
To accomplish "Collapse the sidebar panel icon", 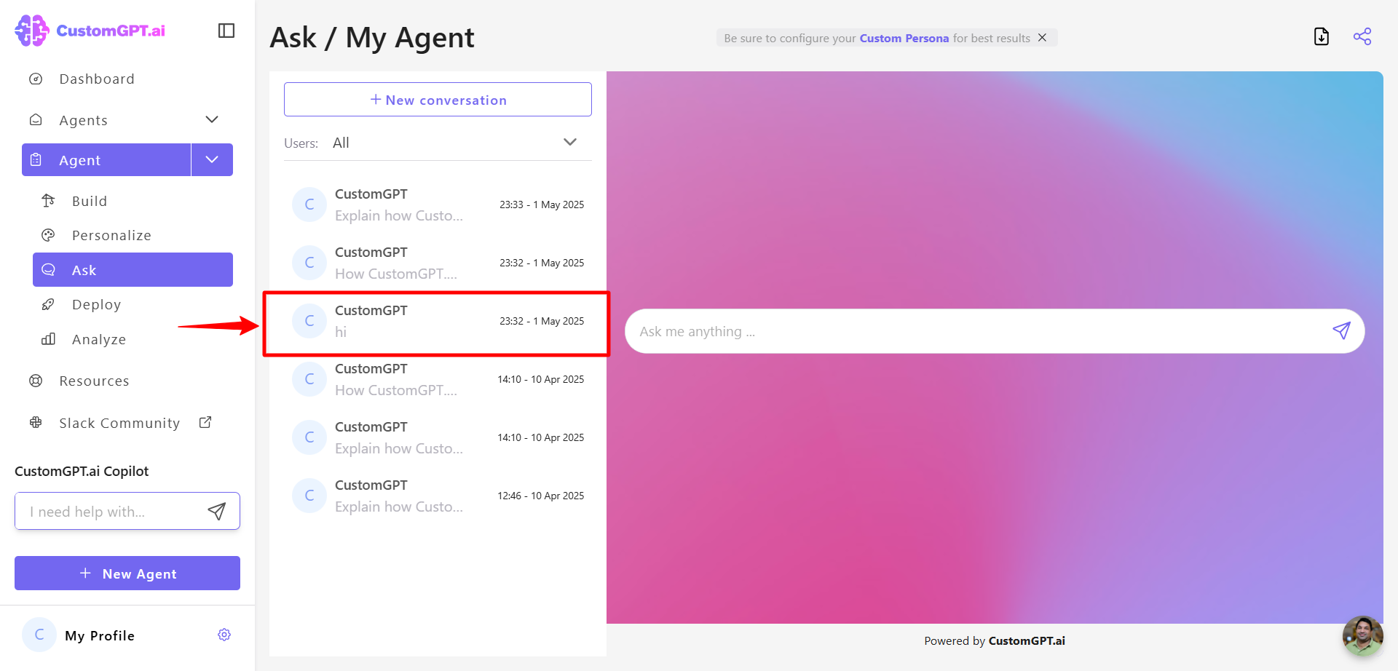I will pos(226,31).
